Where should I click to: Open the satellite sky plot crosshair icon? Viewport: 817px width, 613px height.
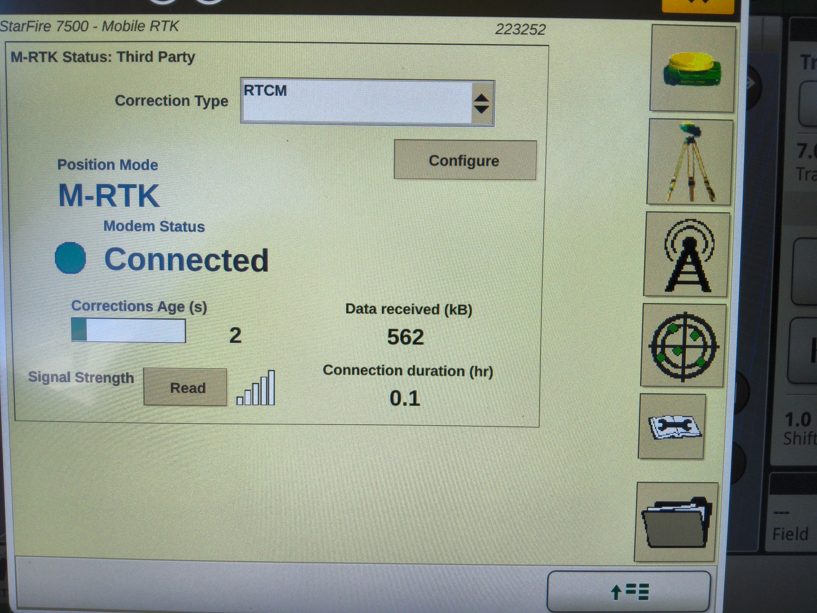[x=683, y=346]
